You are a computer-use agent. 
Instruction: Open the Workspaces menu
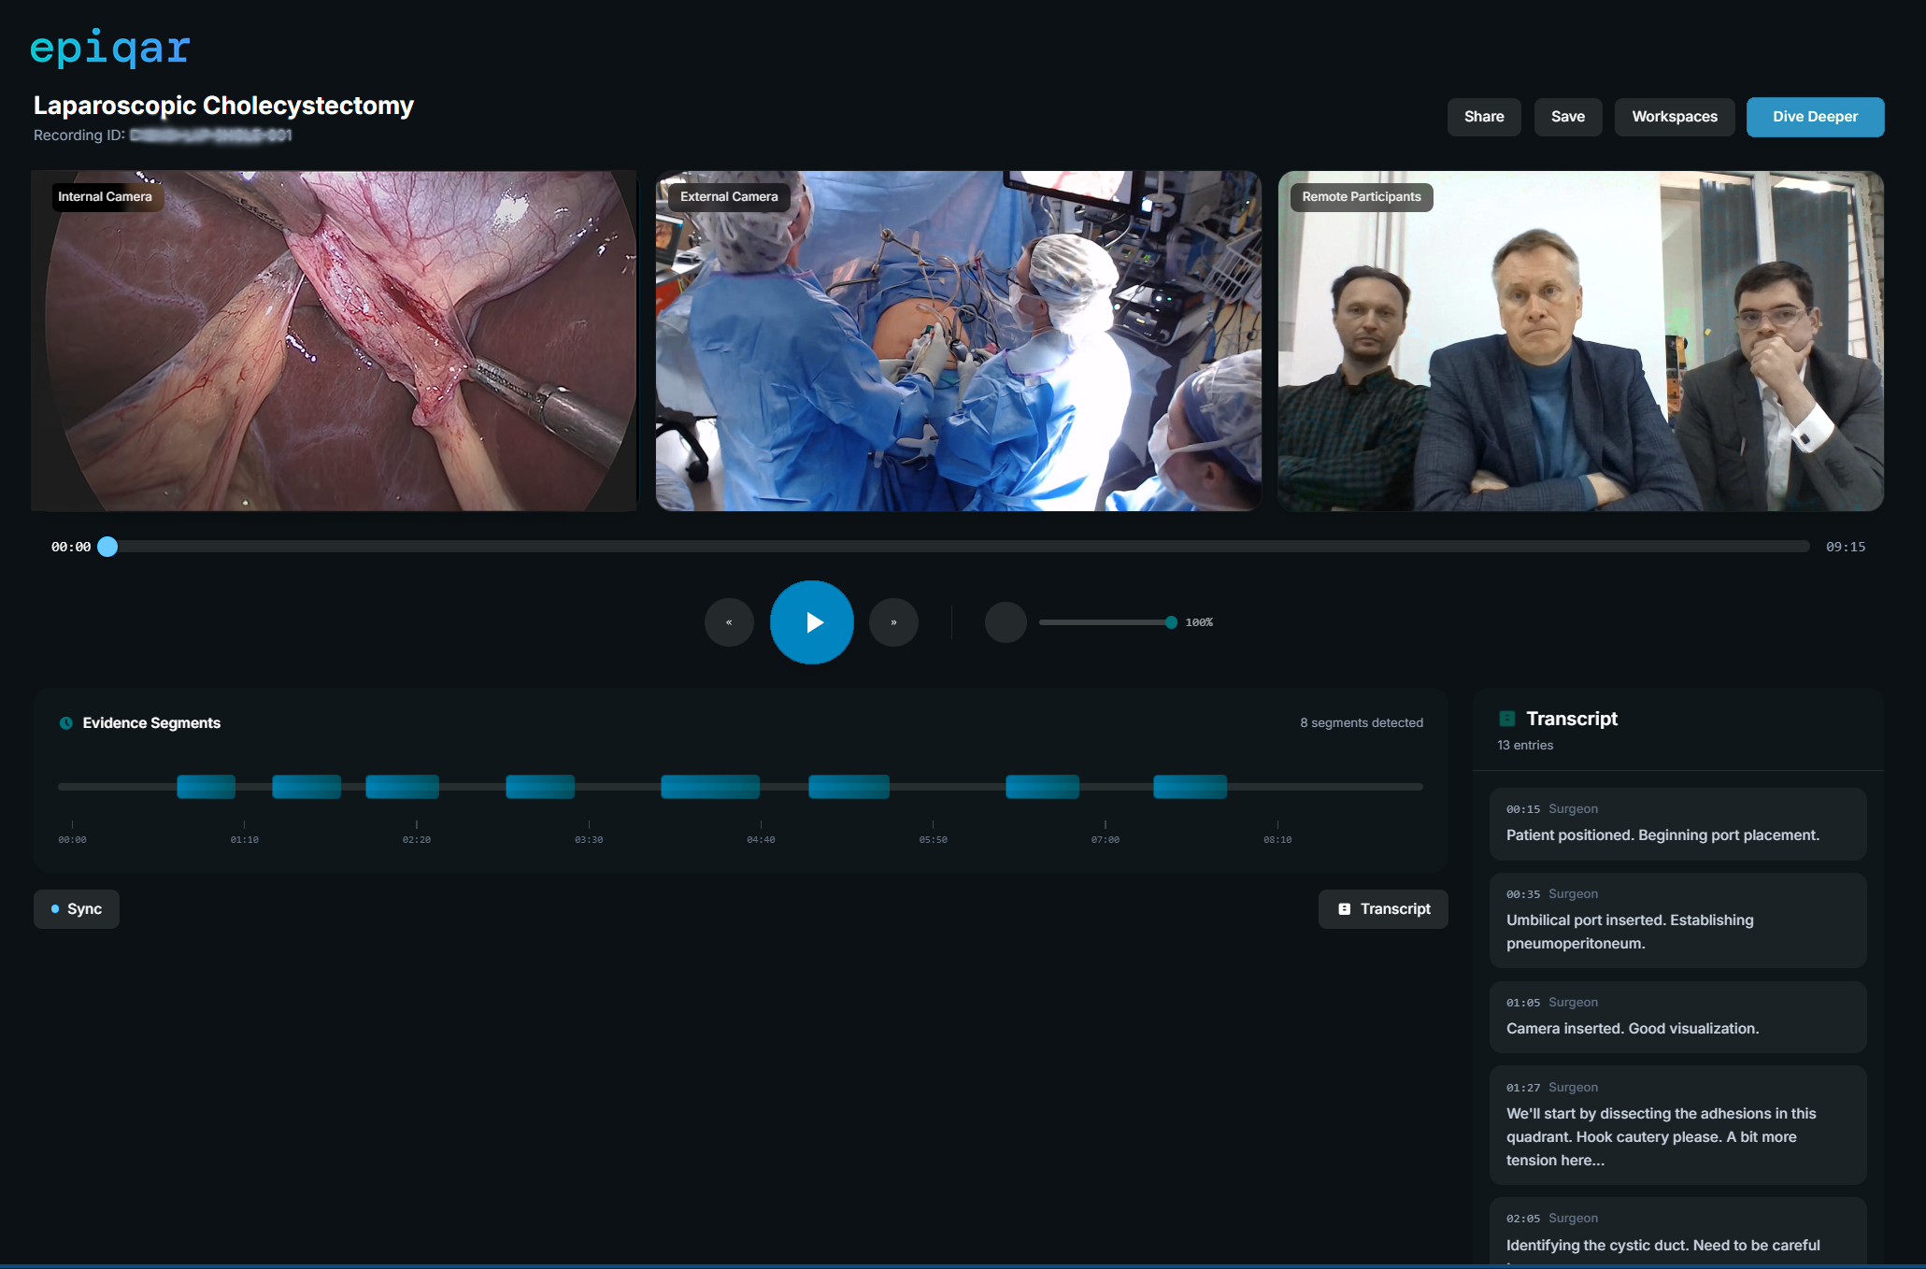point(1674,117)
